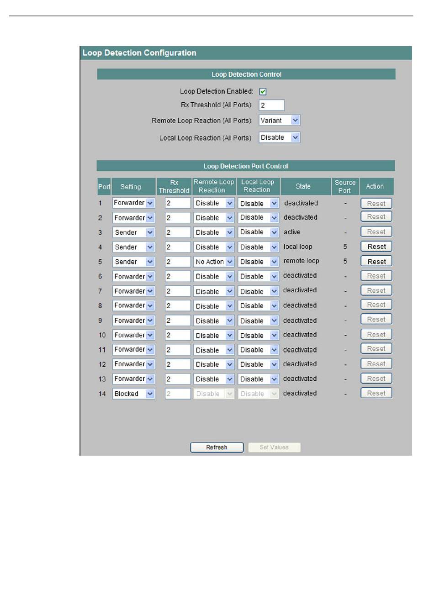Viewport: 434px width, 594px height.
Task: Click Rx Threshold field for port 13
Action: coord(178,379)
